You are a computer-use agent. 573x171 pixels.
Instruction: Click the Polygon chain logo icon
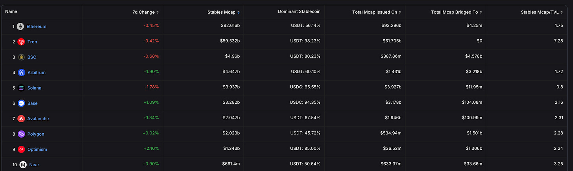(x=21, y=134)
